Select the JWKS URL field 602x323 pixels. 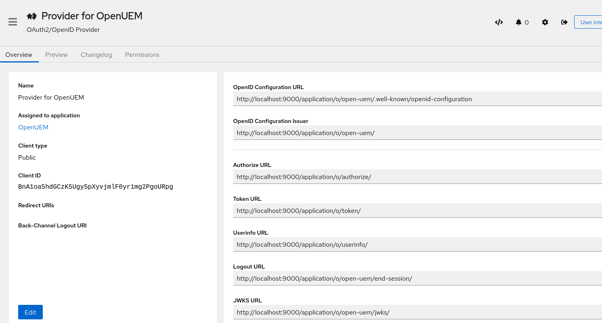(403, 312)
